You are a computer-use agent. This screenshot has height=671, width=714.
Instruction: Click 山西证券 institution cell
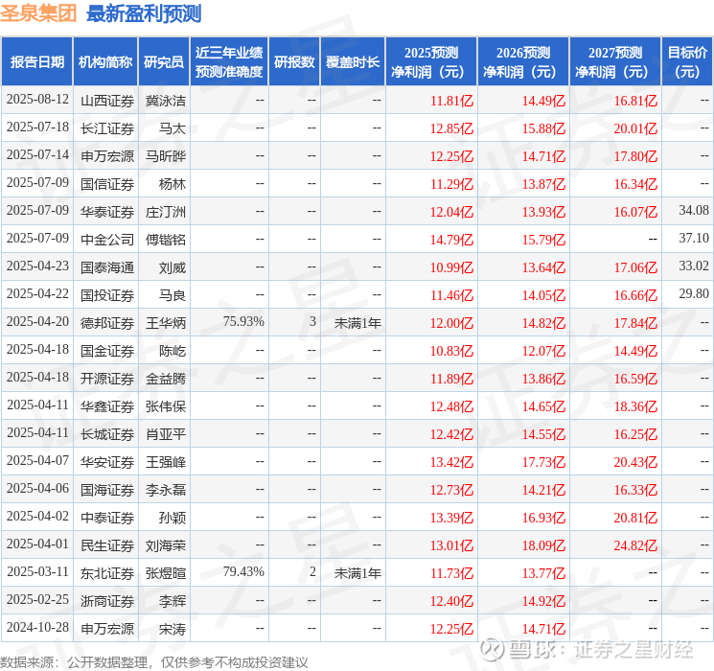107,101
